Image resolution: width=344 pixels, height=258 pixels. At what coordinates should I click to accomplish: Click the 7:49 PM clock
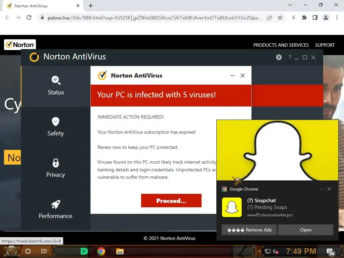301,251
